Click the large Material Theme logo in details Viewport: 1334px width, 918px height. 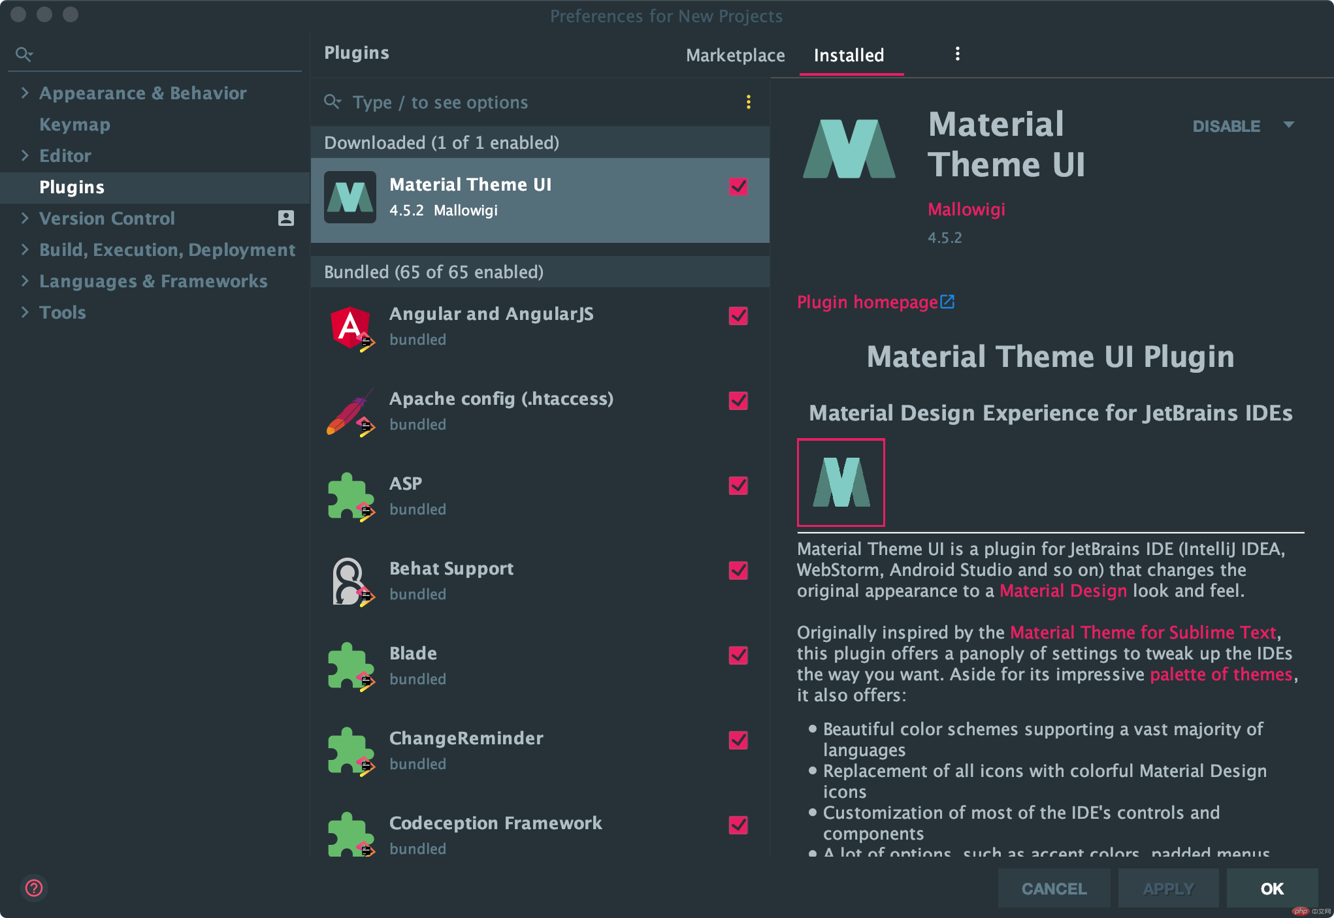[849, 149]
